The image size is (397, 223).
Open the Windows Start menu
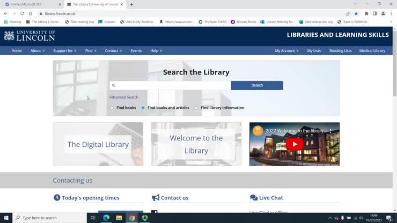point(6,218)
